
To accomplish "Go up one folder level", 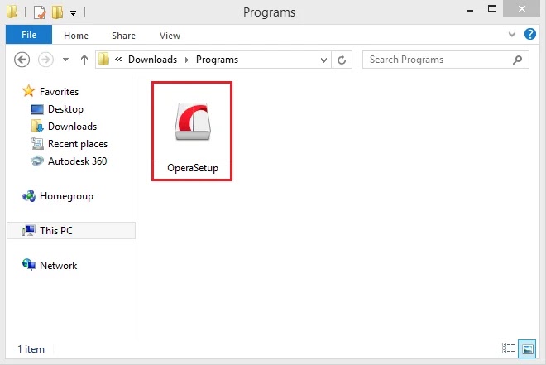I will 84,60.
